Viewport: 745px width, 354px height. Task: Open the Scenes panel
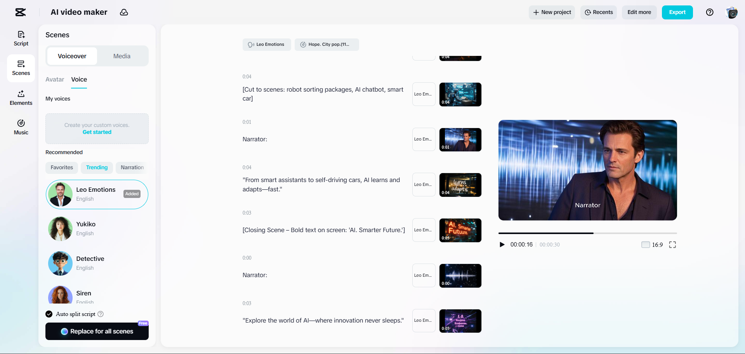(21, 68)
